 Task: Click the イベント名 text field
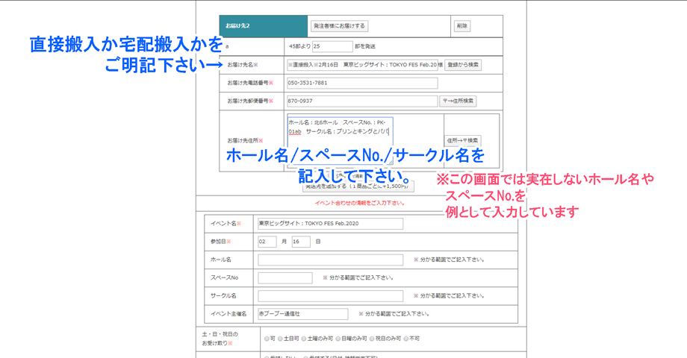330,224
